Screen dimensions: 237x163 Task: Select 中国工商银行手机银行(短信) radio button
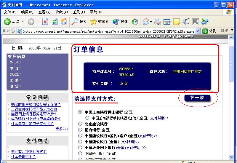click(87, 118)
